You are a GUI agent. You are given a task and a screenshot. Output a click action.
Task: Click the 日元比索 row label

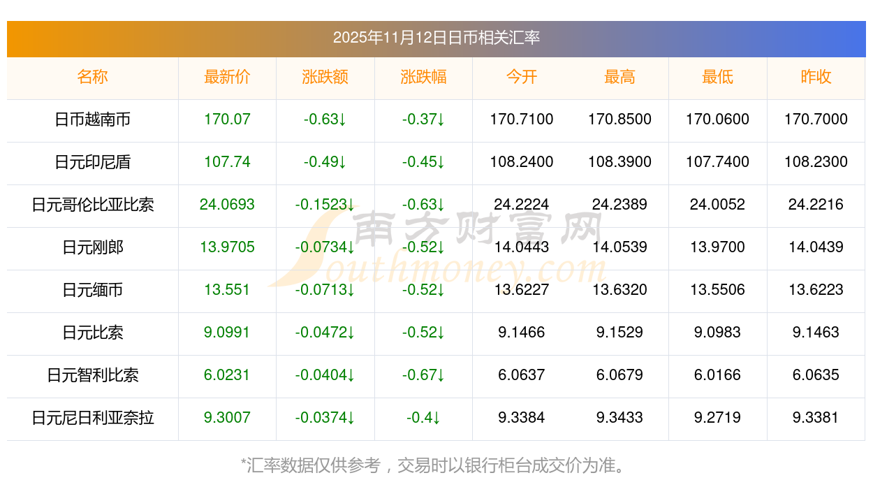tap(92, 333)
